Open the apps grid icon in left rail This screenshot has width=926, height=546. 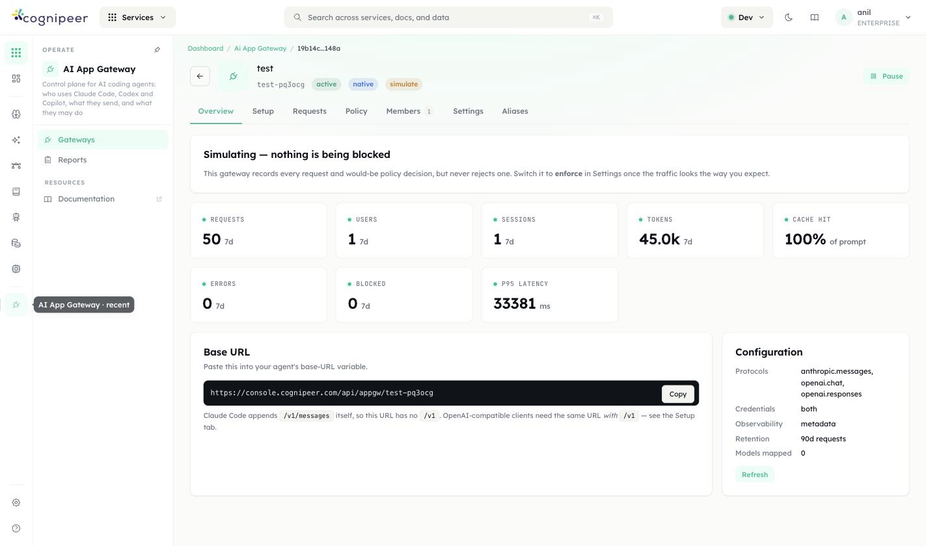click(x=16, y=53)
